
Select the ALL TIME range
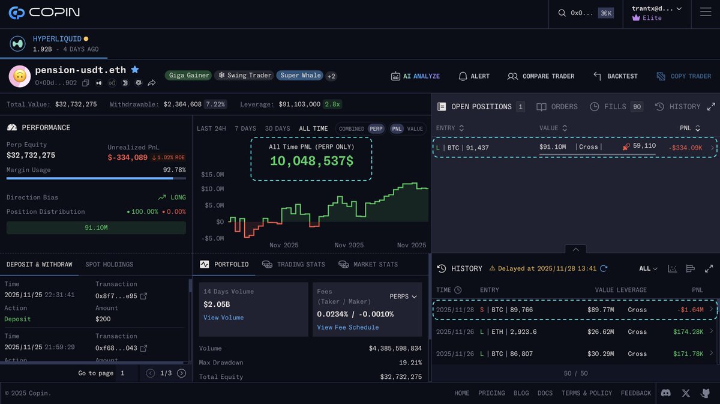(313, 128)
